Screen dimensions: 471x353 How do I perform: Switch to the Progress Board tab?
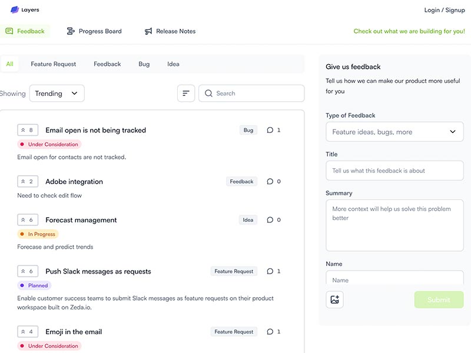point(94,31)
